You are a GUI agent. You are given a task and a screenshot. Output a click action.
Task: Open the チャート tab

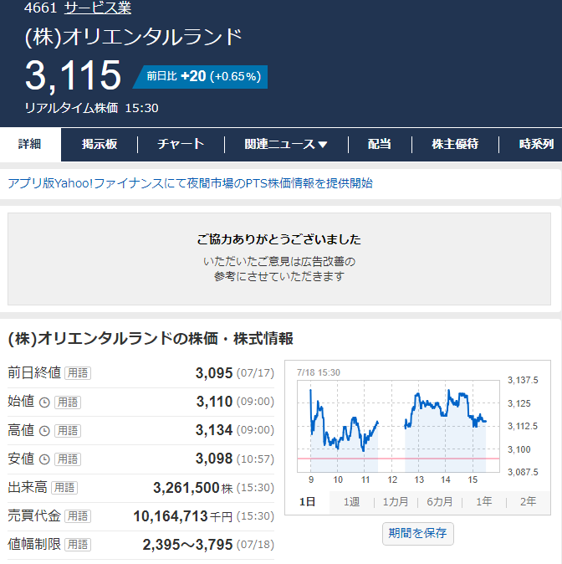[181, 144]
